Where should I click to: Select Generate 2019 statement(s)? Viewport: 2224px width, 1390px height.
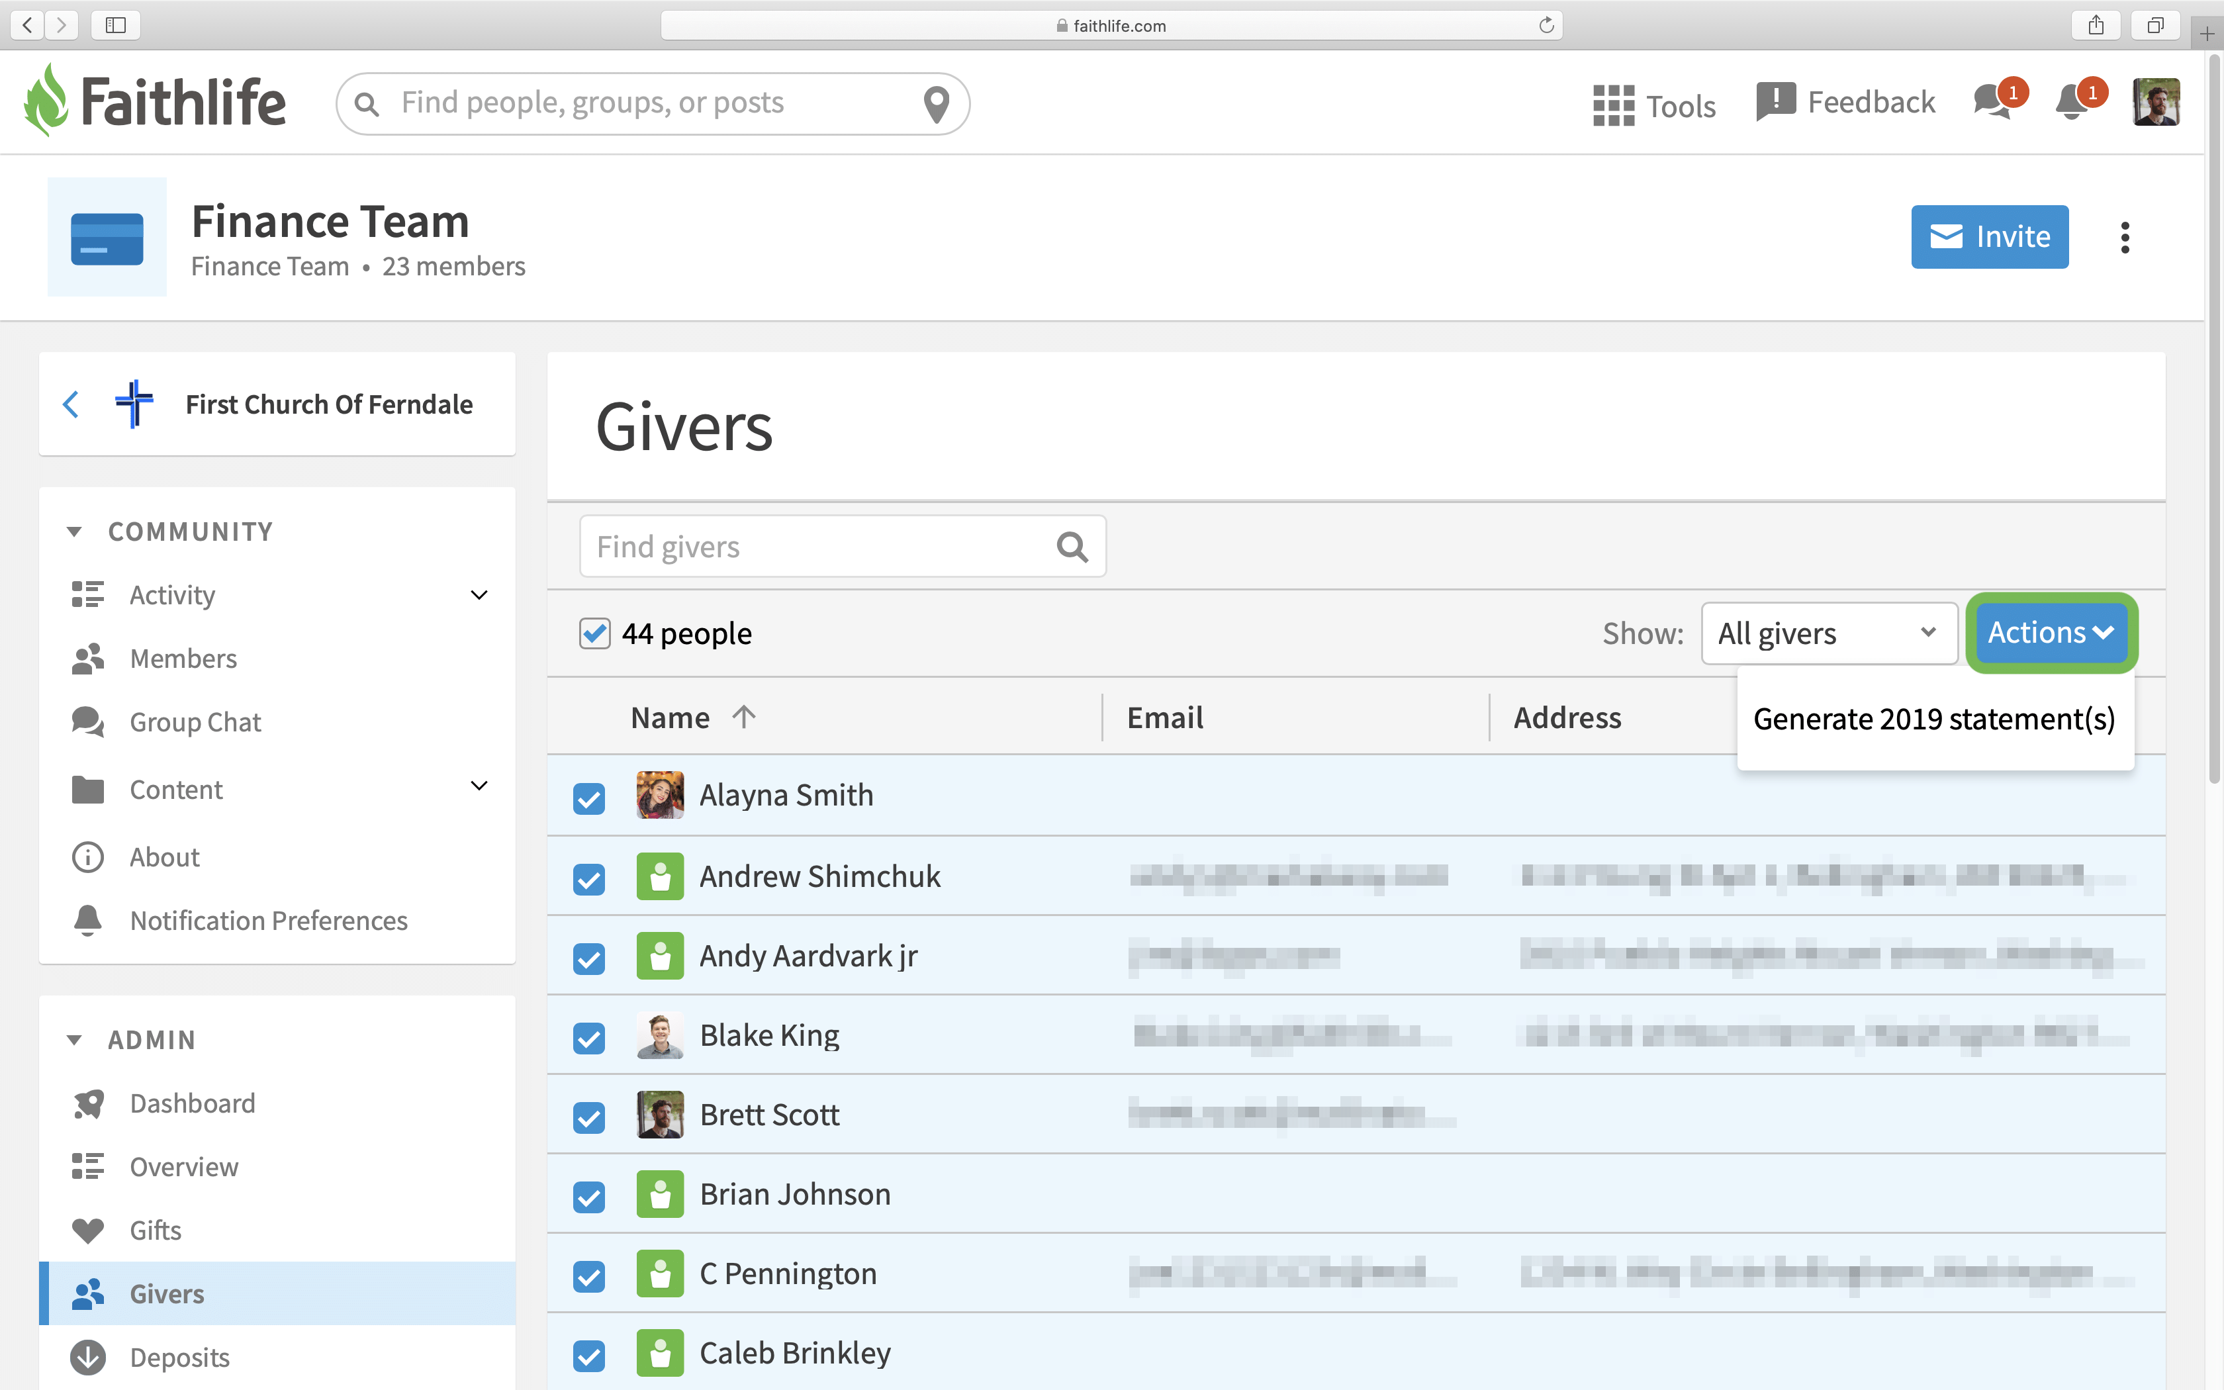(x=1935, y=719)
